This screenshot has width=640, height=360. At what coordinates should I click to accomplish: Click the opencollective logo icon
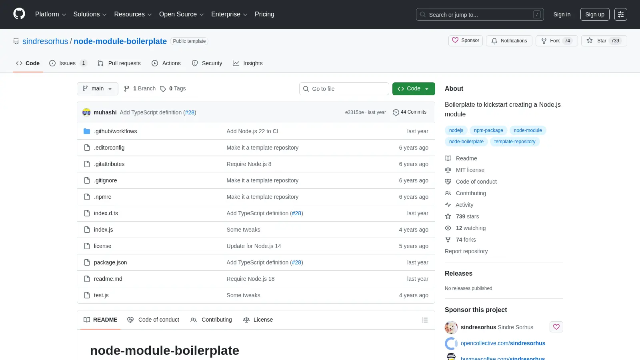pyautogui.click(x=451, y=343)
